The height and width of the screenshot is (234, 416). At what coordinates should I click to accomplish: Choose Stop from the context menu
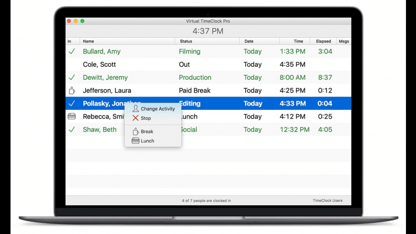click(x=153, y=118)
